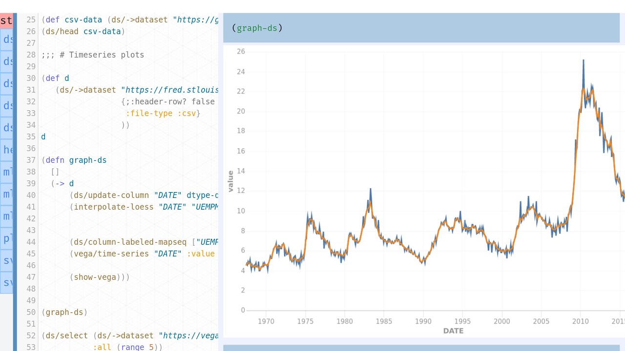Place cursor on show-vega in line 47

pyautogui.click(x=95, y=277)
